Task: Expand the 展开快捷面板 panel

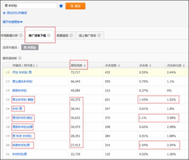Action: (12, 22)
